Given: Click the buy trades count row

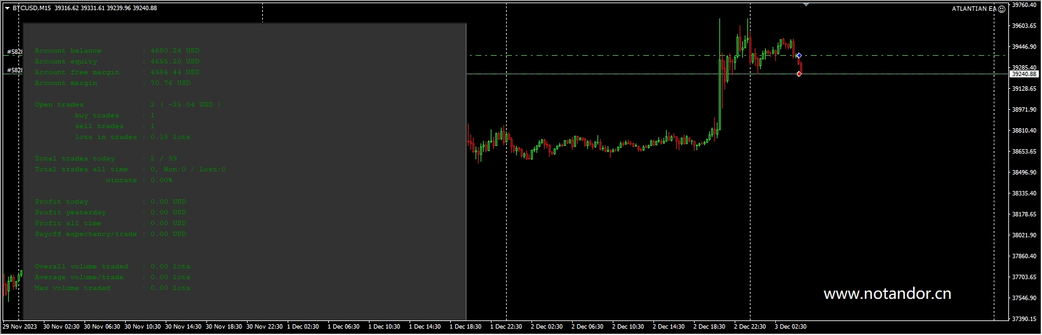Looking at the screenshot, I should pyautogui.click(x=114, y=115).
